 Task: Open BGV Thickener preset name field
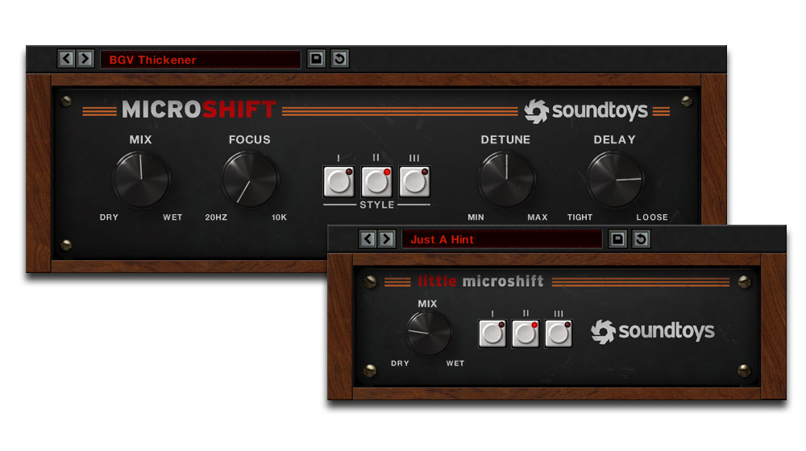coord(201,60)
